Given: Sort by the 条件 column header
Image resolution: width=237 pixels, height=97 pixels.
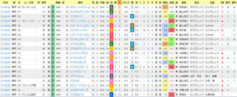Looking at the screenshot, I should [x=43, y=3].
